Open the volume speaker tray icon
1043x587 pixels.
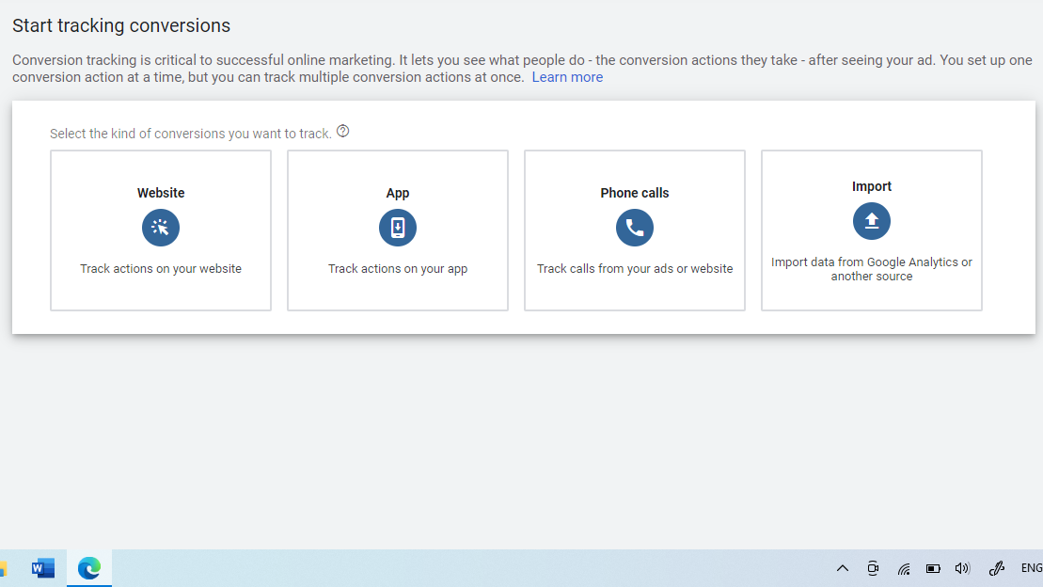[962, 568]
